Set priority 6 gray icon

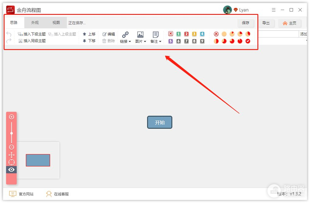178,41
